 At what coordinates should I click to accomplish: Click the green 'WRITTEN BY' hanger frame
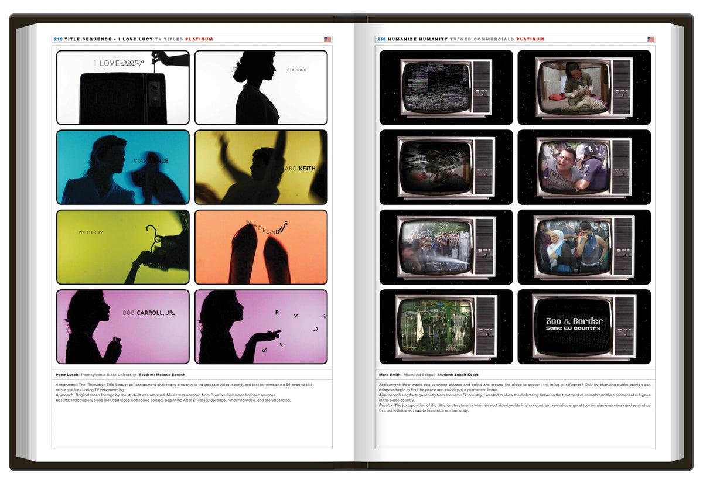[123, 247]
